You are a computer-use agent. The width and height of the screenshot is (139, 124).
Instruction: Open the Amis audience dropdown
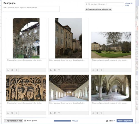click(x=111, y=121)
